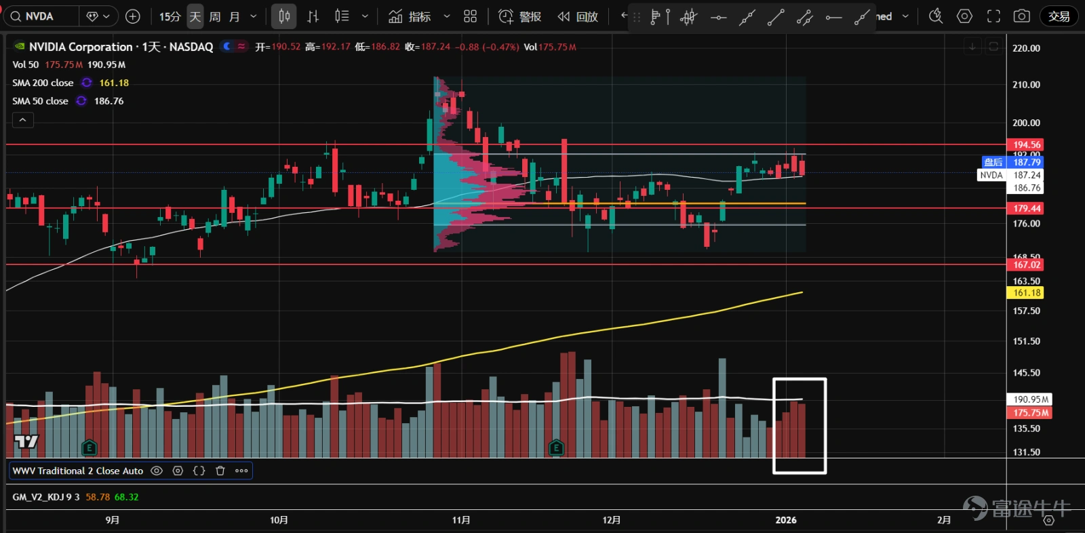Switch to the 15分 timeframe

170,16
